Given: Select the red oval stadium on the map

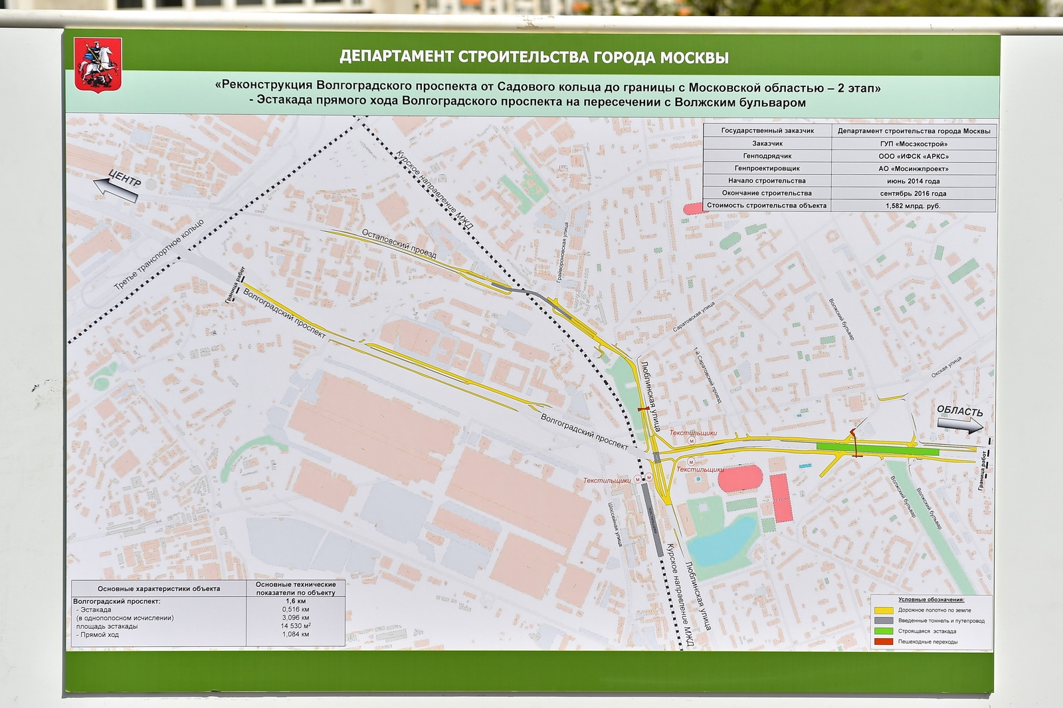Looking at the screenshot, I should (x=740, y=478).
